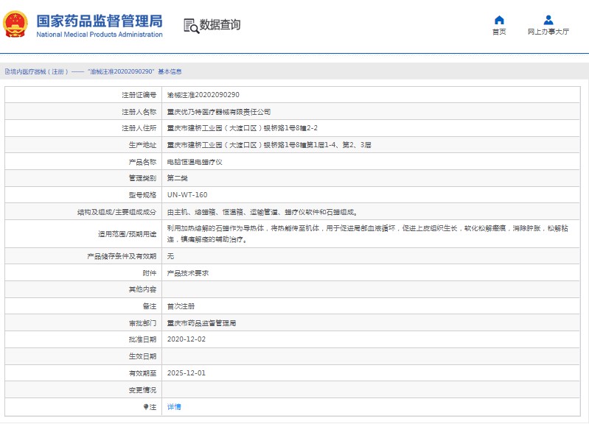Click the document icon in the breadcrumb
This screenshot has height=424, width=589.
[7, 71]
